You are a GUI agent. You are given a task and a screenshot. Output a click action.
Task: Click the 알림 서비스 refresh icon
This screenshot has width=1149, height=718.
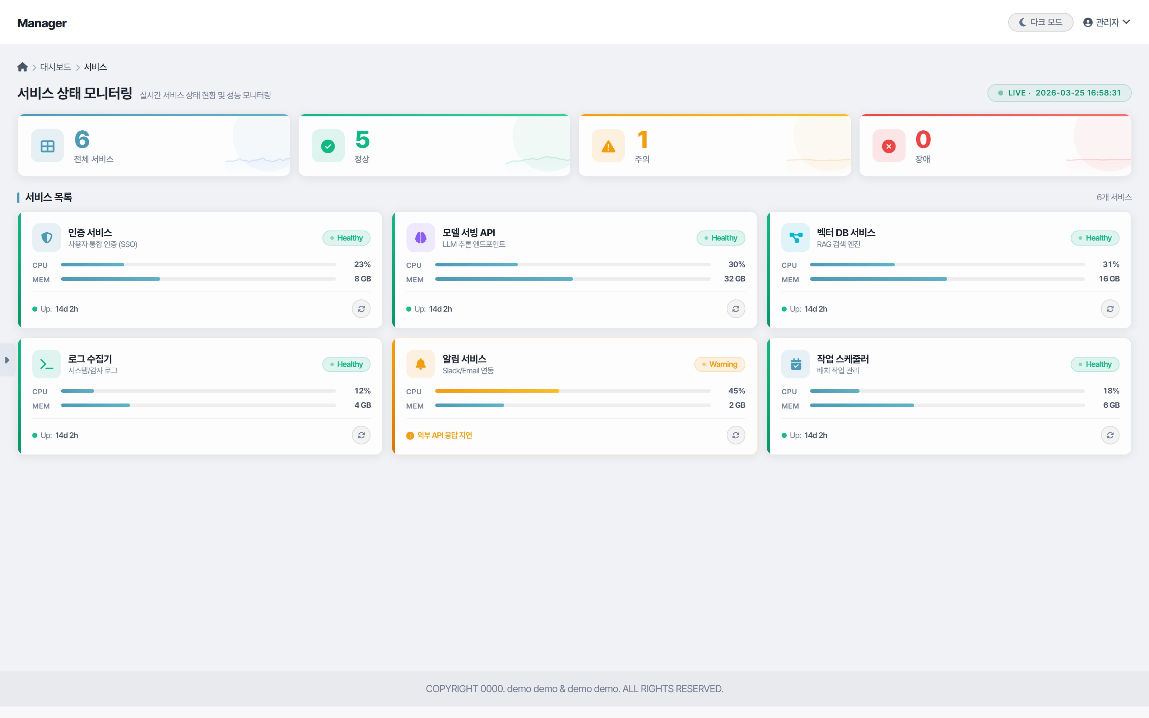click(x=735, y=435)
